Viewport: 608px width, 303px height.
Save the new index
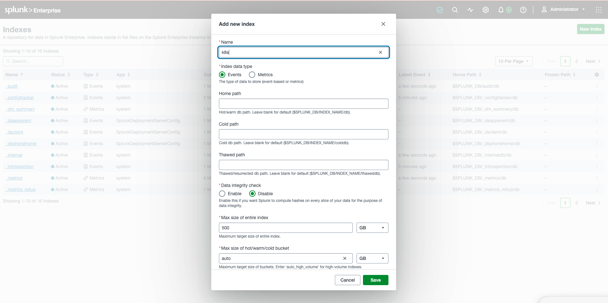(x=376, y=280)
